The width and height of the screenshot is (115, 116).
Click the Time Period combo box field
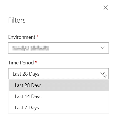pyautogui.click(x=58, y=74)
